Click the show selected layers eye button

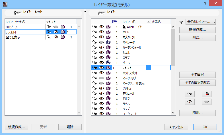[x=190, y=102]
